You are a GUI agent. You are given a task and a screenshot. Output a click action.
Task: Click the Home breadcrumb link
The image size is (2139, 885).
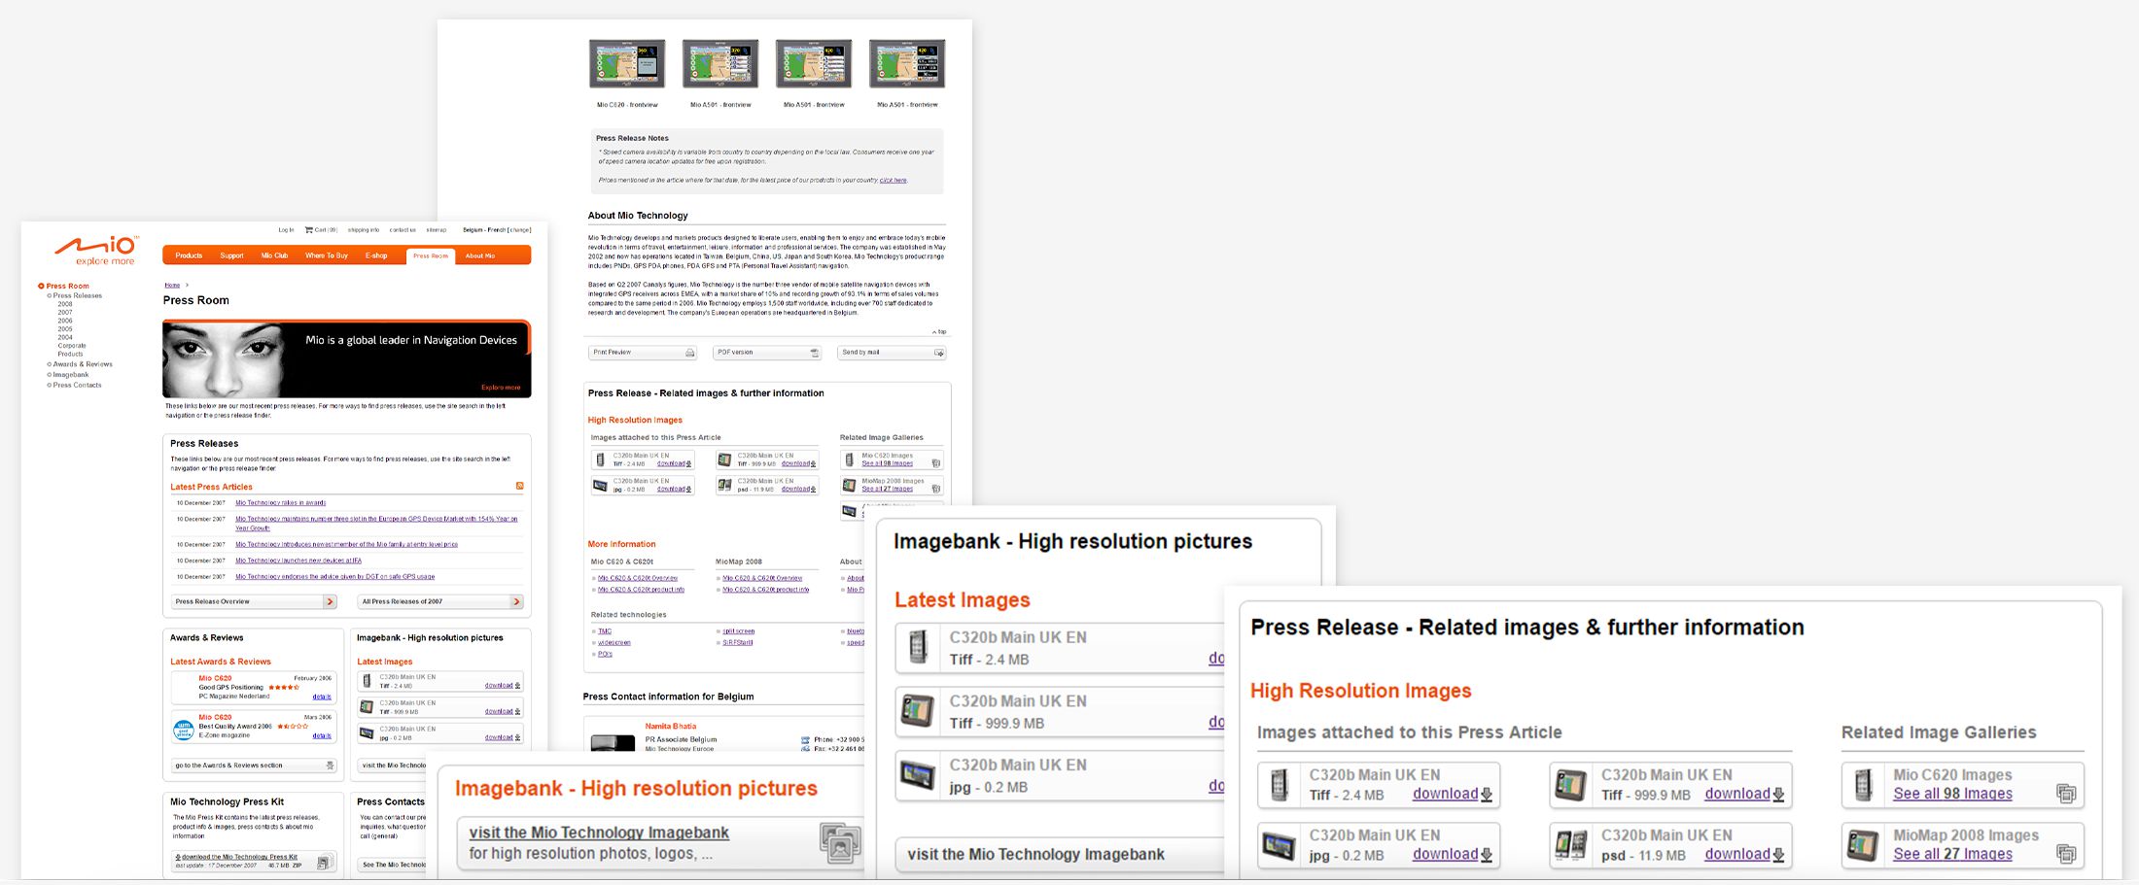(172, 286)
